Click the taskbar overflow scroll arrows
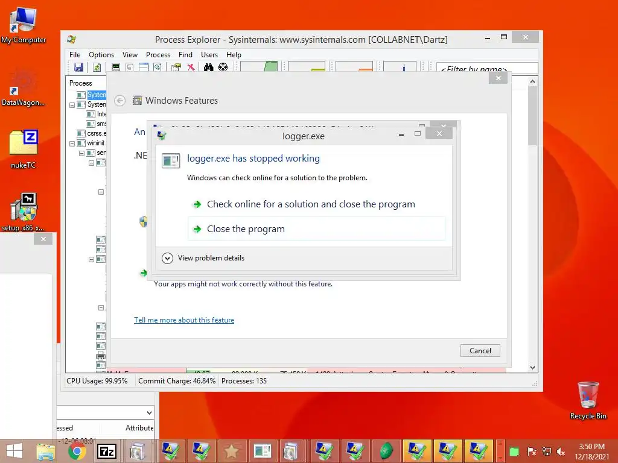This screenshot has width=618, height=463. (x=500, y=451)
